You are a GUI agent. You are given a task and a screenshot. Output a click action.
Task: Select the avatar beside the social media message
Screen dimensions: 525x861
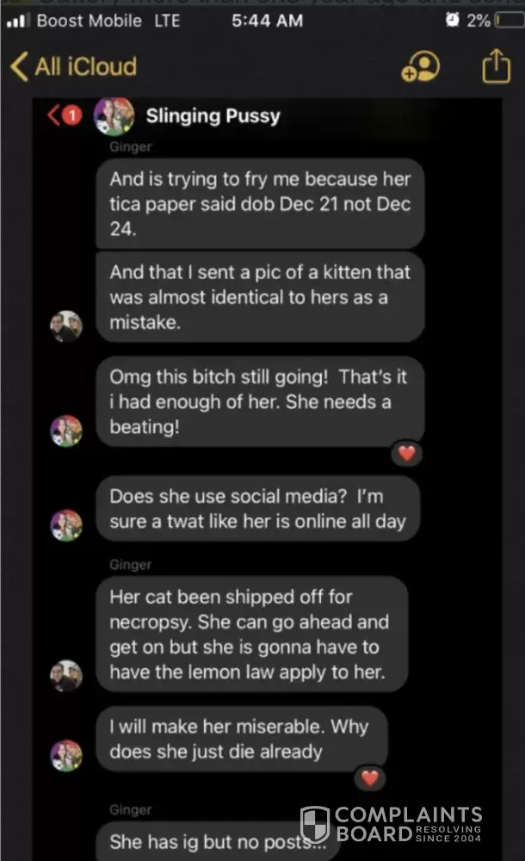pyautogui.click(x=66, y=524)
